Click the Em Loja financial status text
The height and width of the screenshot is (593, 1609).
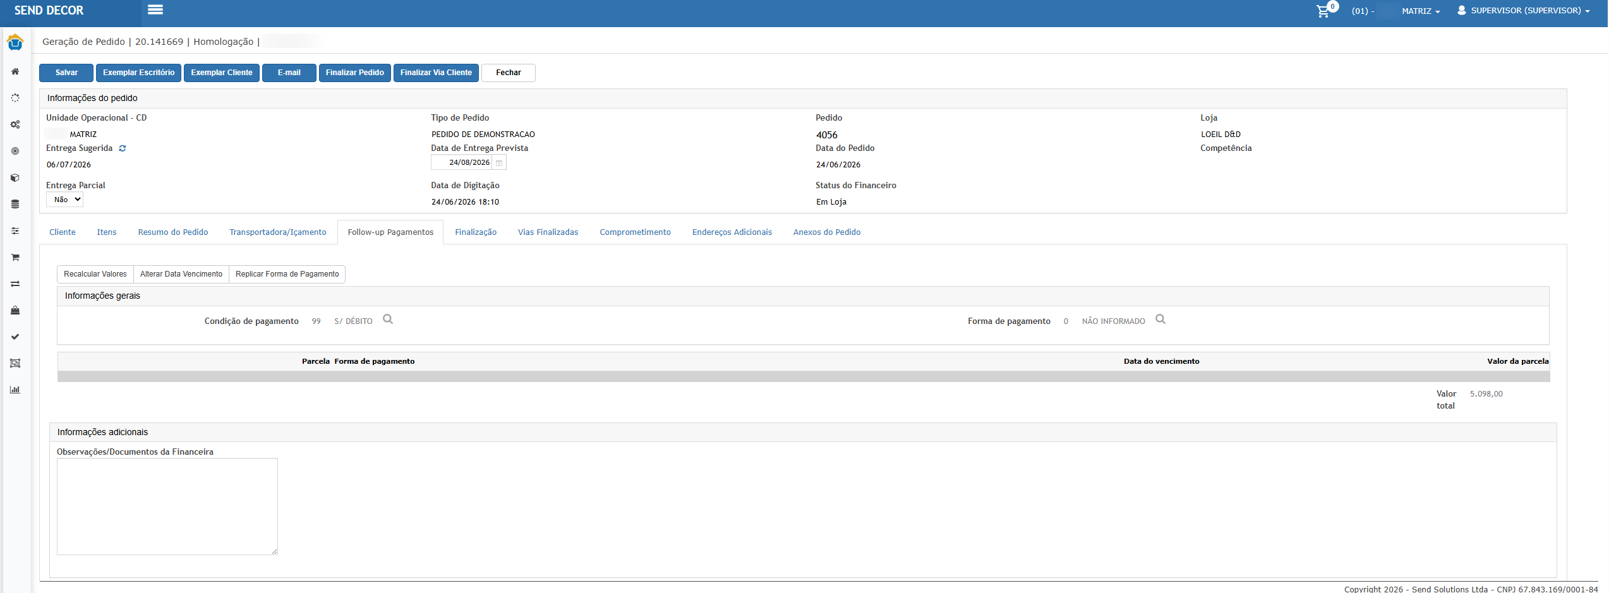point(831,202)
